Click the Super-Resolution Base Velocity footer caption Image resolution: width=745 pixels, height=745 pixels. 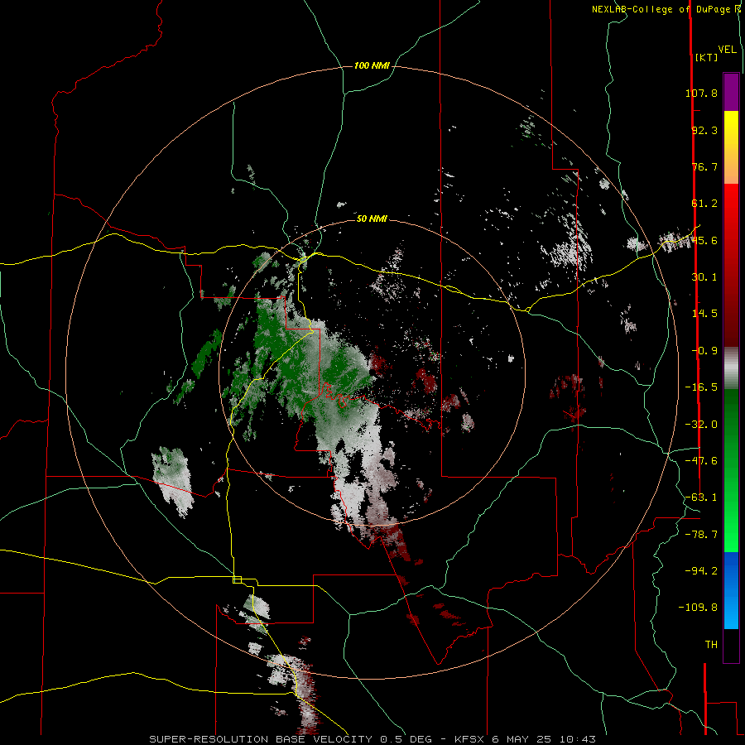coord(372,739)
